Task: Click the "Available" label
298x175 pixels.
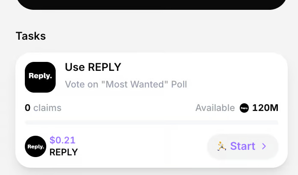Action: pyautogui.click(x=215, y=108)
